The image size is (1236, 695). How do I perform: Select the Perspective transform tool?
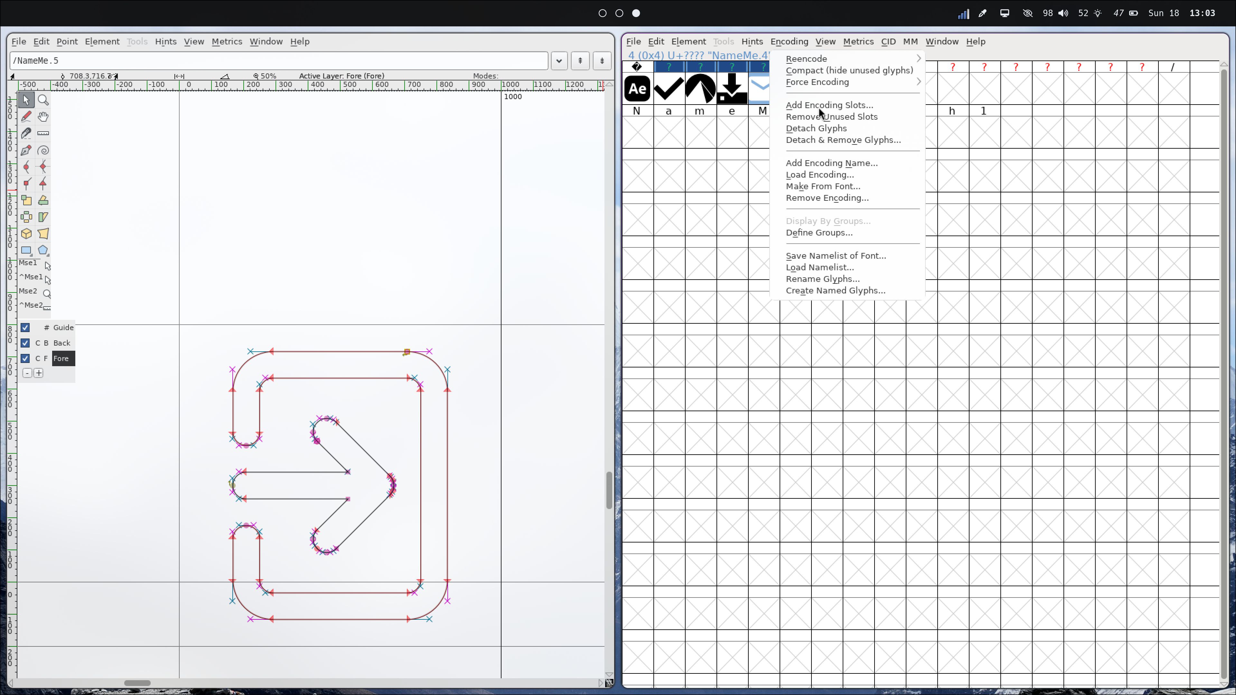pyautogui.click(x=43, y=234)
